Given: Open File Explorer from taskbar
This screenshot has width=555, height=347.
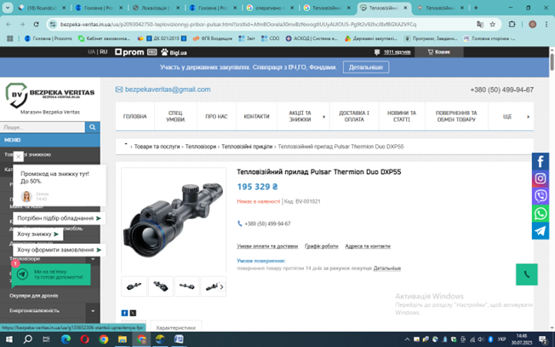Looking at the screenshot, I should [x=123, y=339].
